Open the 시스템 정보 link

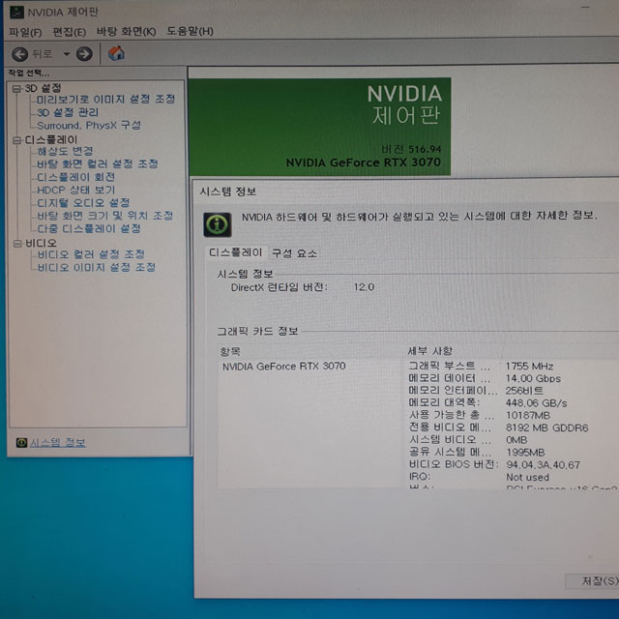pos(58,443)
